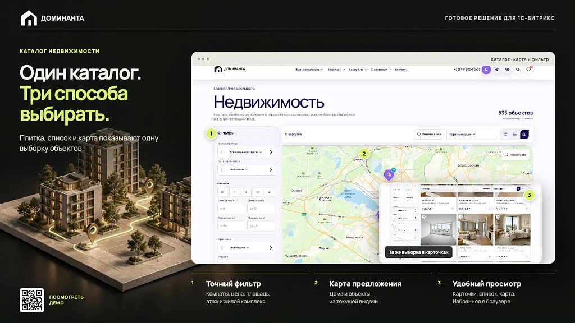Open living-room apartment card photo
This screenshot has width=575, height=323.
point(475,229)
